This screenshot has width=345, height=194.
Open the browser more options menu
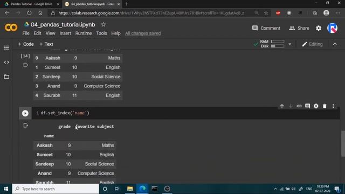click(x=338, y=13)
